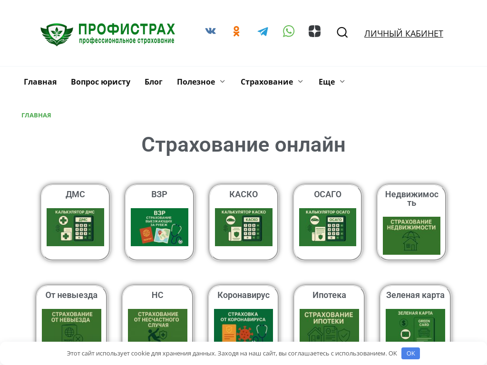487x365 pixels.
Task: Open site search magnifier icon
Action: [x=342, y=32]
